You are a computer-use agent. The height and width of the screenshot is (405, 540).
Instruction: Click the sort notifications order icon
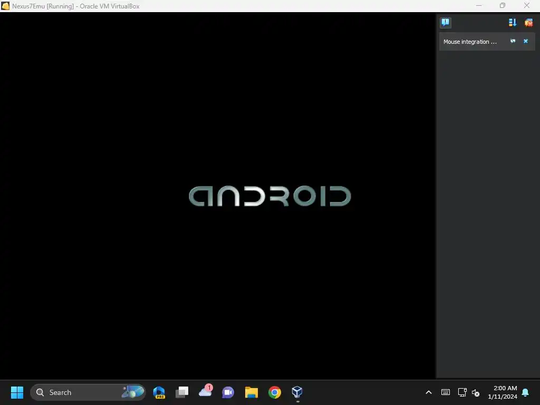pyautogui.click(x=513, y=23)
